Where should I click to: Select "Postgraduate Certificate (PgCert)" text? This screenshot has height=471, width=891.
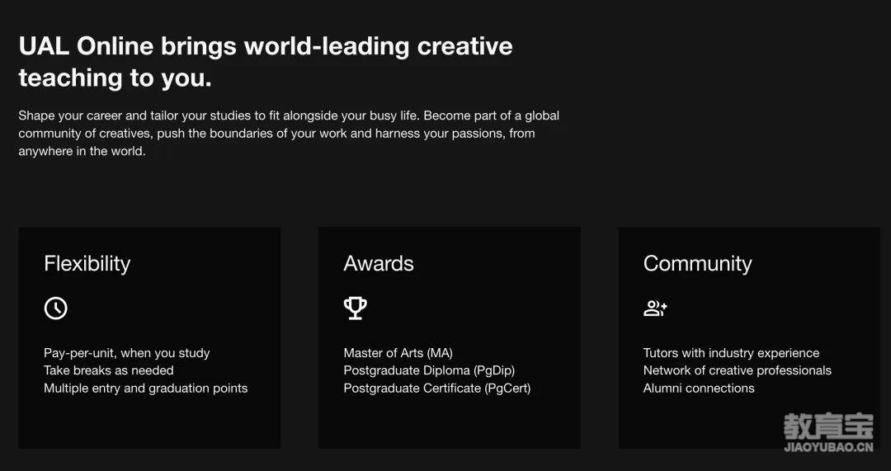pos(437,388)
